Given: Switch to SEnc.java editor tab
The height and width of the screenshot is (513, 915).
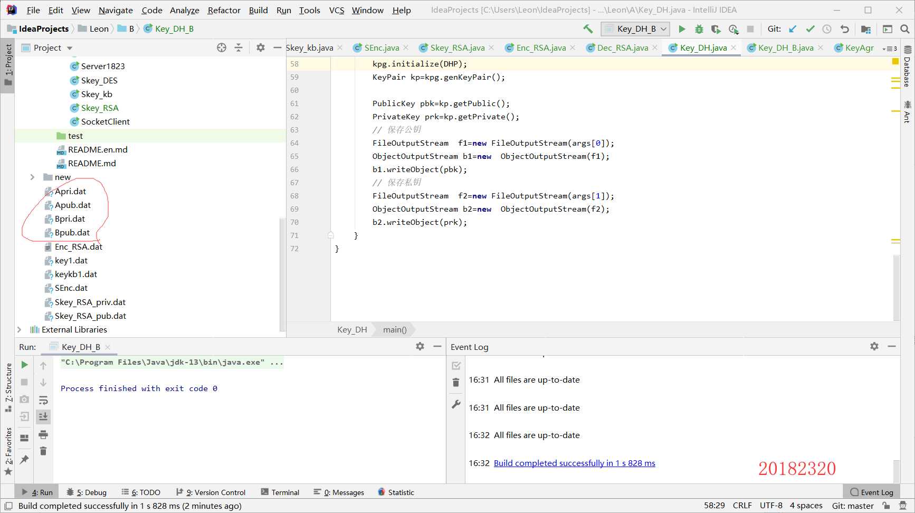Looking at the screenshot, I should [381, 47].
